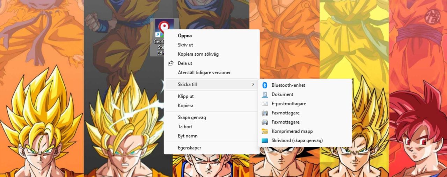Click the Skrivbord (skapa genväg) desktop icon

pos(265,141)
